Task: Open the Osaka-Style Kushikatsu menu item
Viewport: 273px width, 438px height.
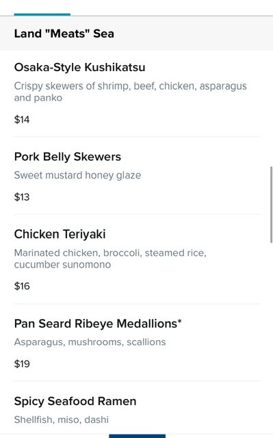Action: (x=79, y=67)
